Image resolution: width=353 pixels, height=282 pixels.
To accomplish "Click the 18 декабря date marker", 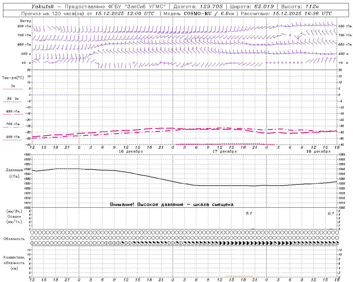I will pos(318,151).
